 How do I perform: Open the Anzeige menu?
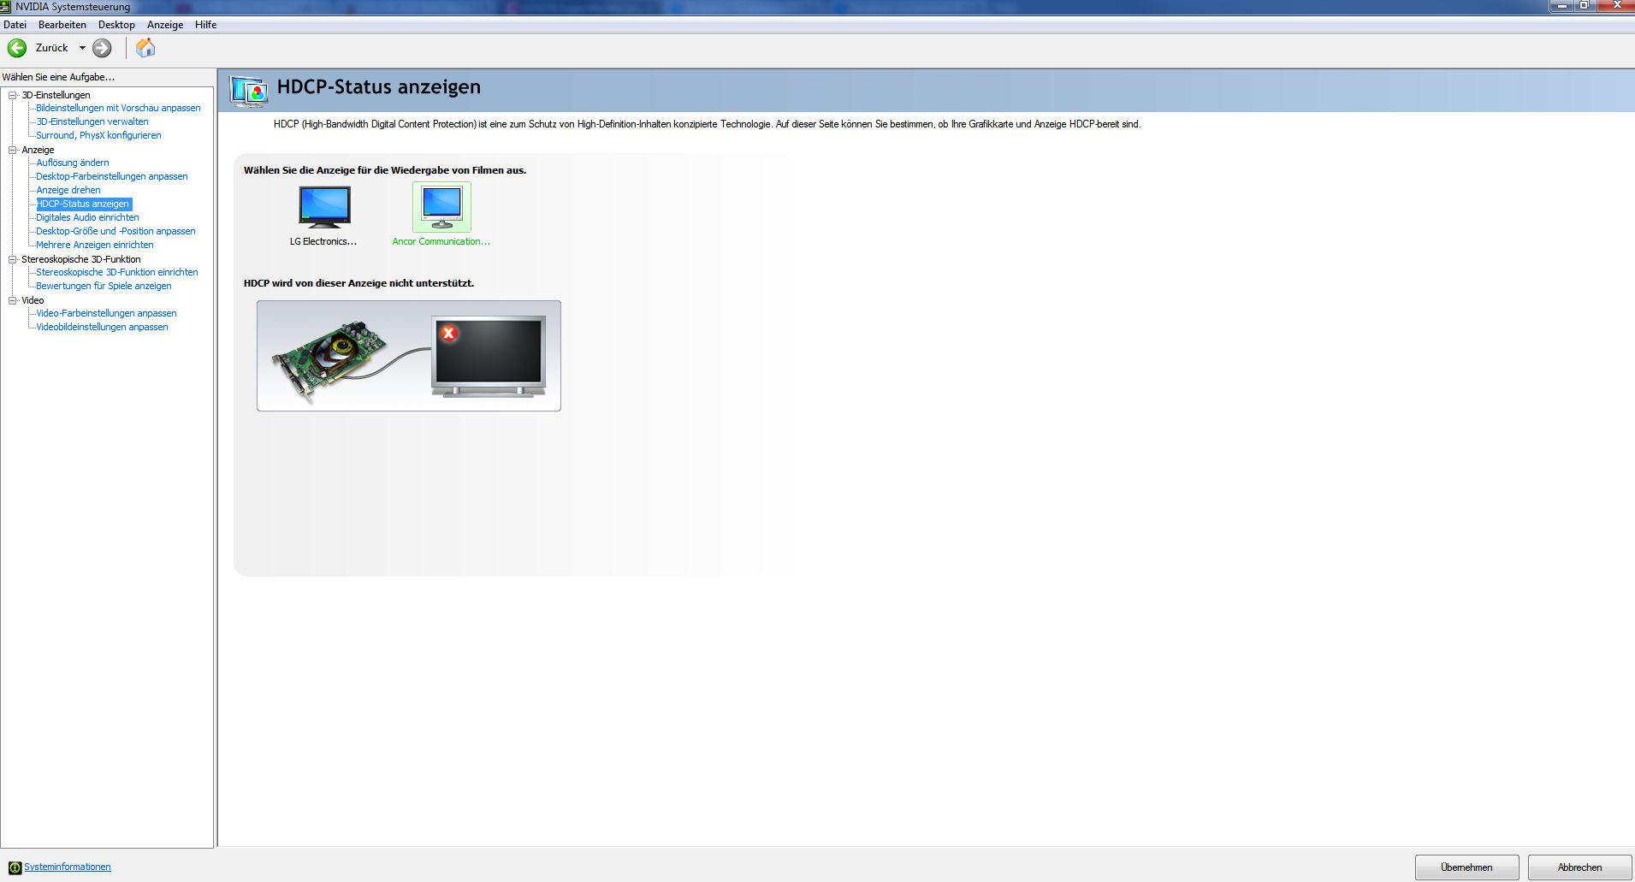pos(165,25)
